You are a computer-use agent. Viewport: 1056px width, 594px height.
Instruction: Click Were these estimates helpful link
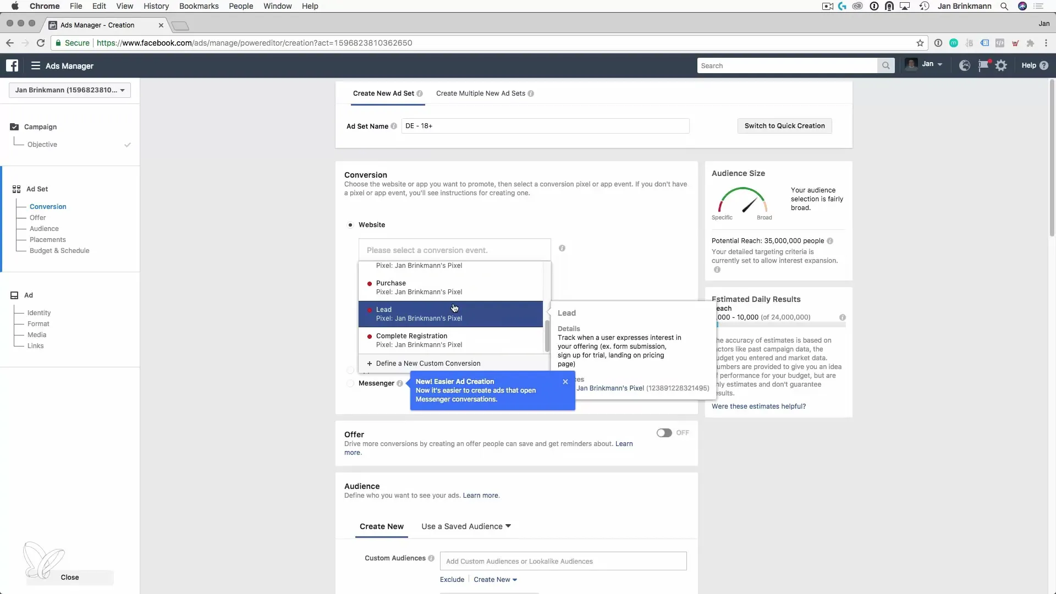758,406
